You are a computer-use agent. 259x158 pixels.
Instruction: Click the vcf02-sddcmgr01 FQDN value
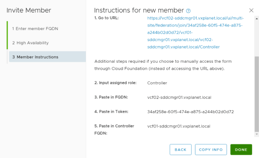point(179,97)
